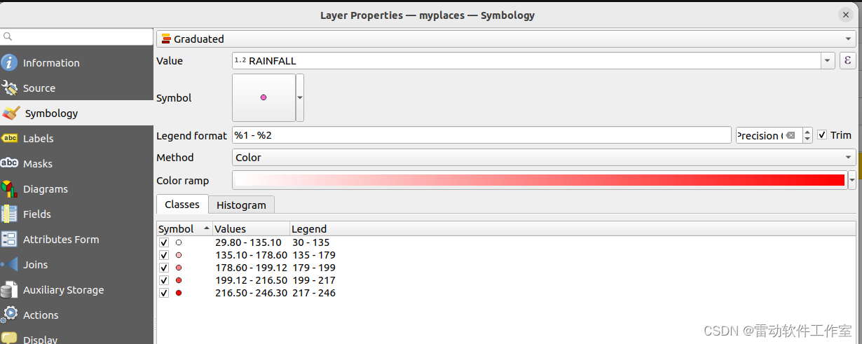
Task: Select the Symbology brush icon
Action: [x=11, y=113]
